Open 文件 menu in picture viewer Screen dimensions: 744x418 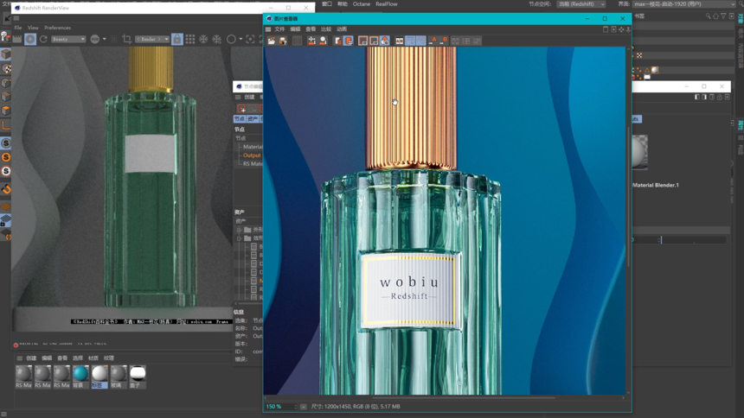click(x=279, y=28)
